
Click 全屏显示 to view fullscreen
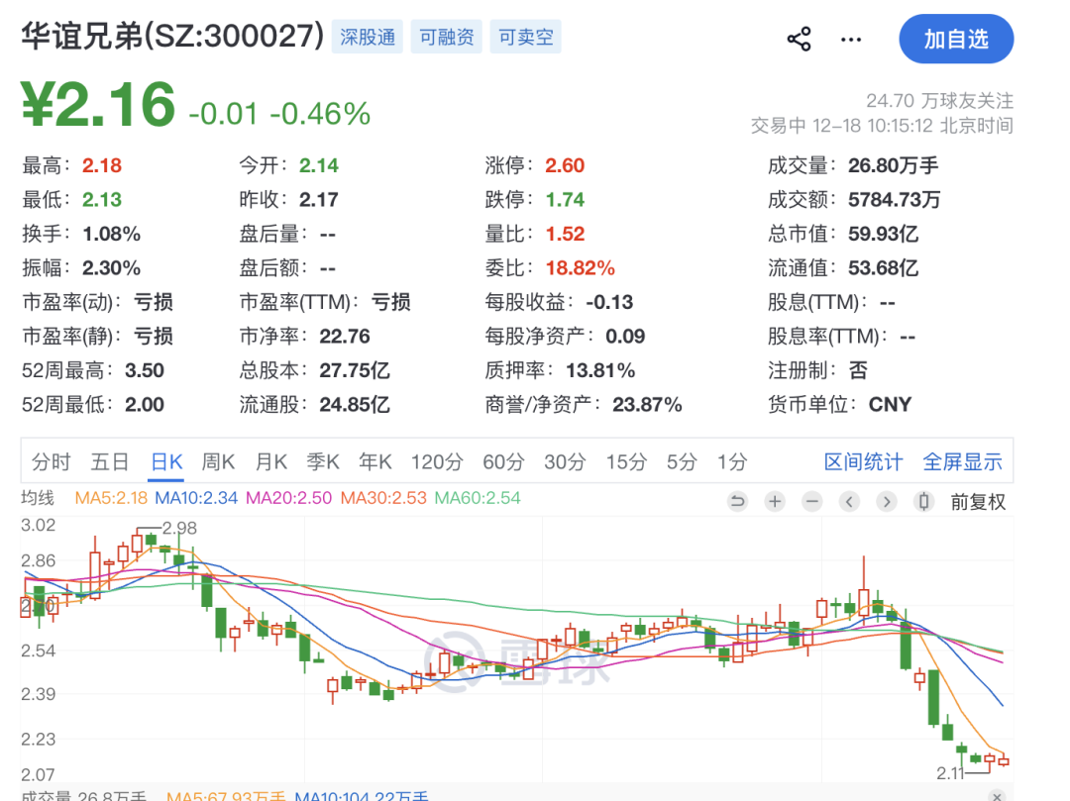962,462
